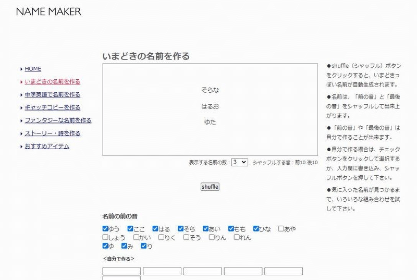
Task: Uncheck the もも checkbox
Action: click(231, 228)
